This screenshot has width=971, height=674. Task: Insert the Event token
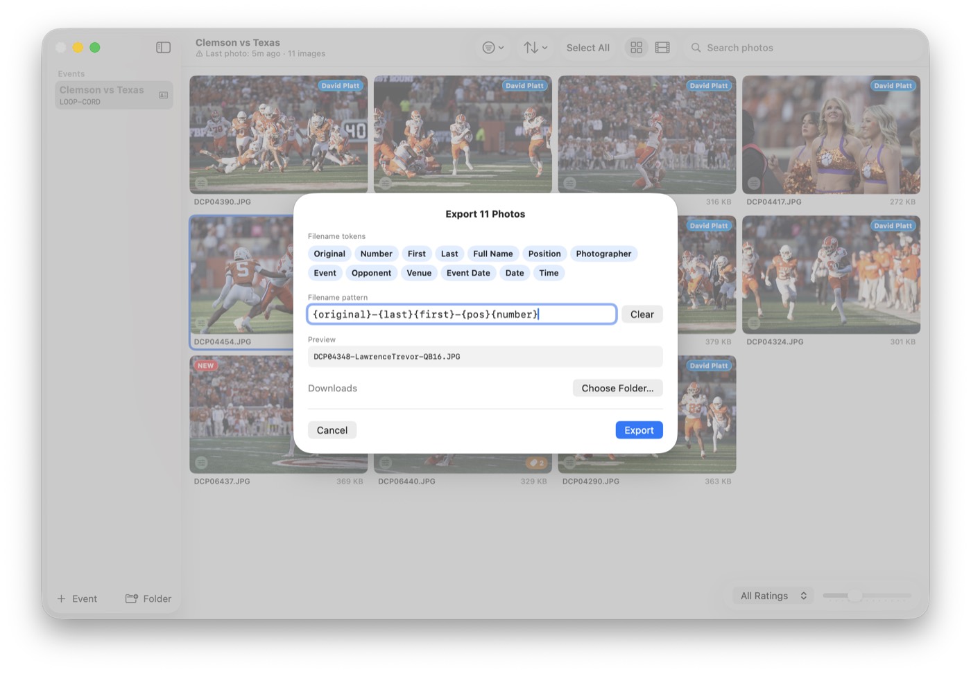point(325,273)
